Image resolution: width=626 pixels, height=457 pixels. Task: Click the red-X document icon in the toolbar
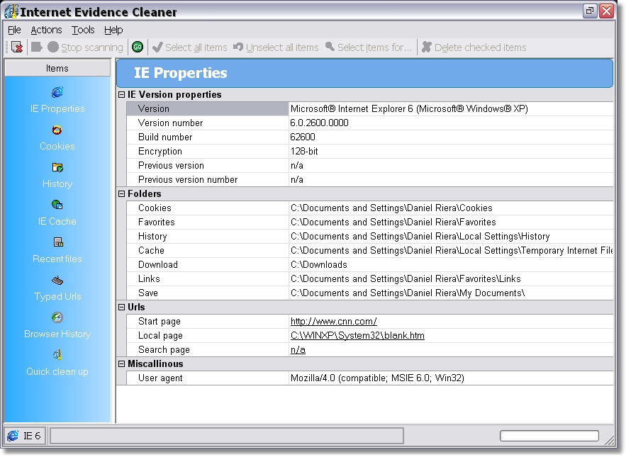pyautogui.click(x=17, y=47)
